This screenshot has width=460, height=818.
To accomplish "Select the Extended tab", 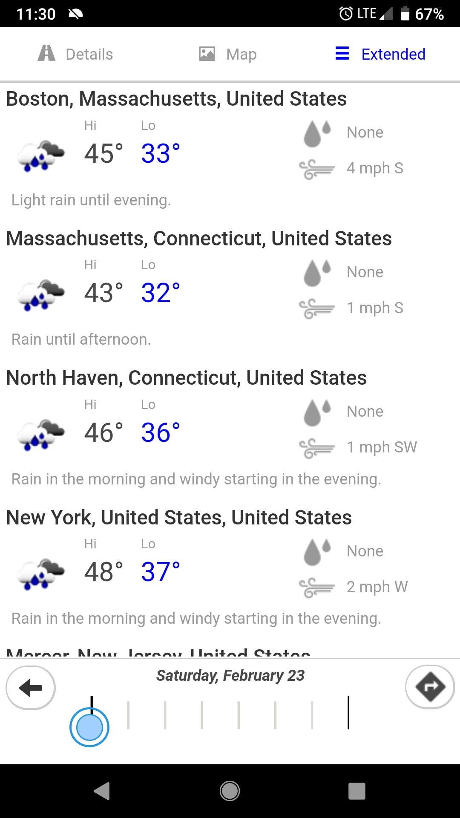I will [x=380, y=54].
